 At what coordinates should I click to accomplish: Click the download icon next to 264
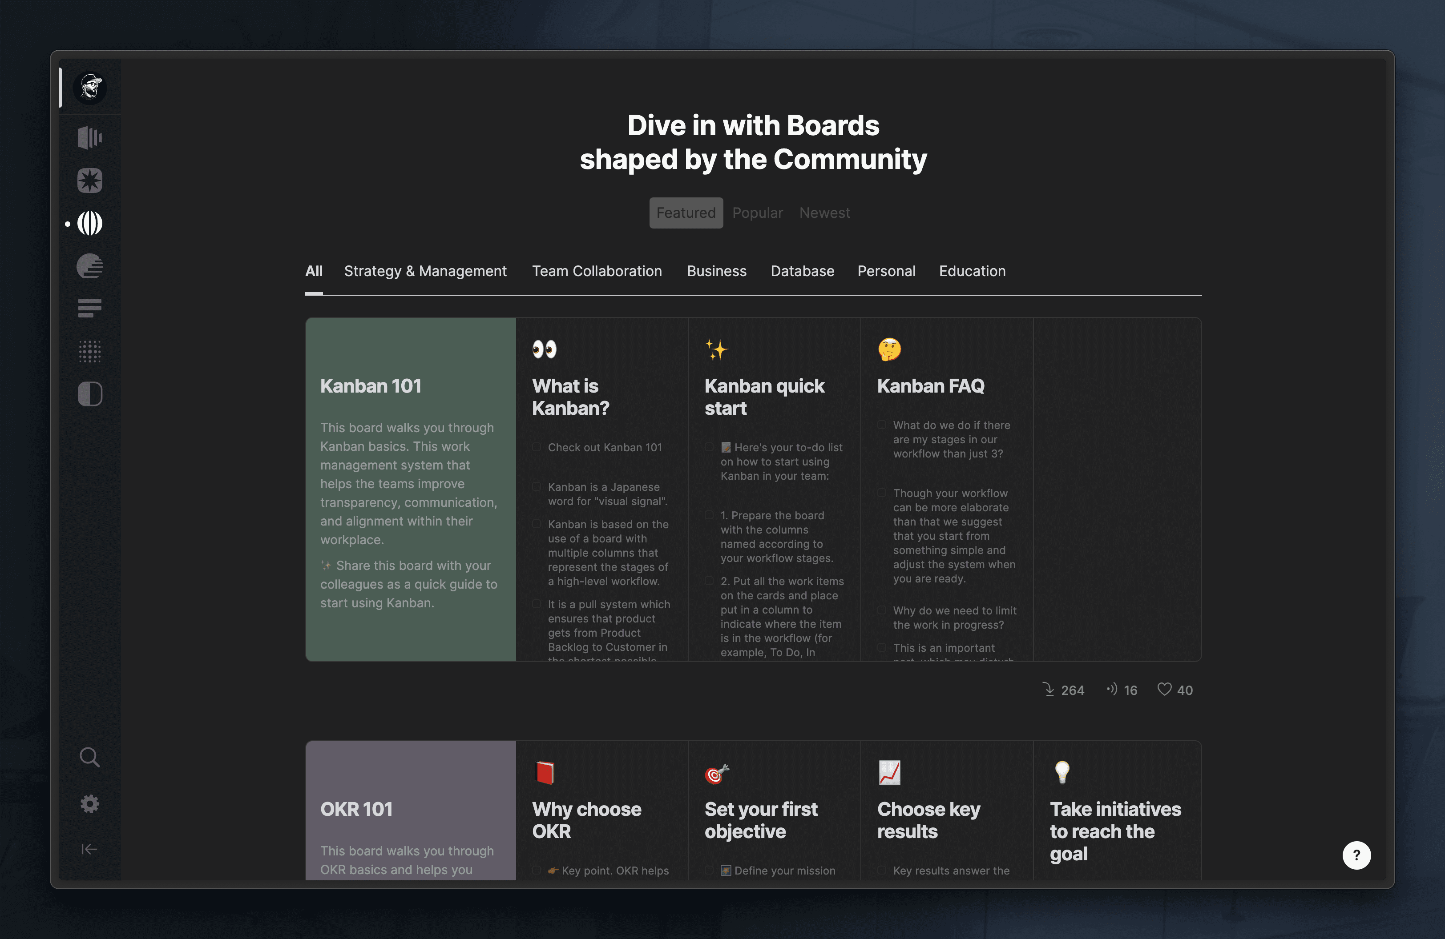(1049, 690)
